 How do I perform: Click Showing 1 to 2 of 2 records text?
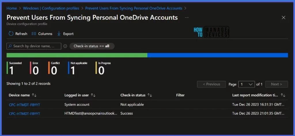click(29, 83)
